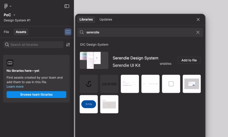Select the Assets tab
Screen dimensions: 228x137
[21, 32]
